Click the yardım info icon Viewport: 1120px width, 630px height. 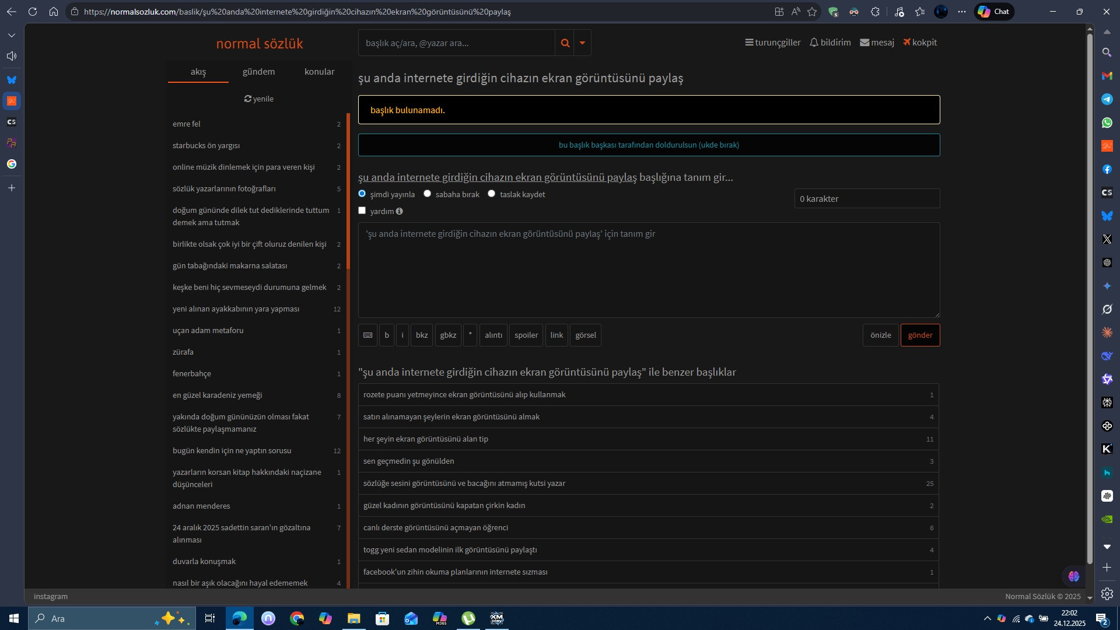click(x=399, y=212)
